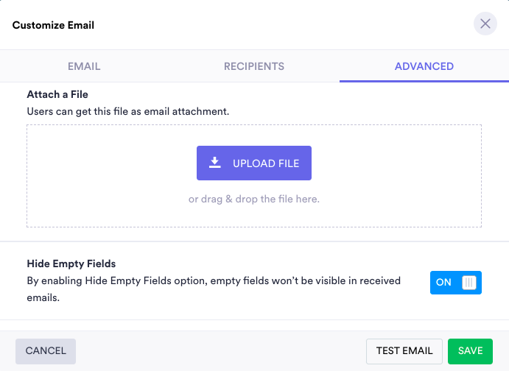
Task: Click the Customize Email dialog title
Action: 53,25
